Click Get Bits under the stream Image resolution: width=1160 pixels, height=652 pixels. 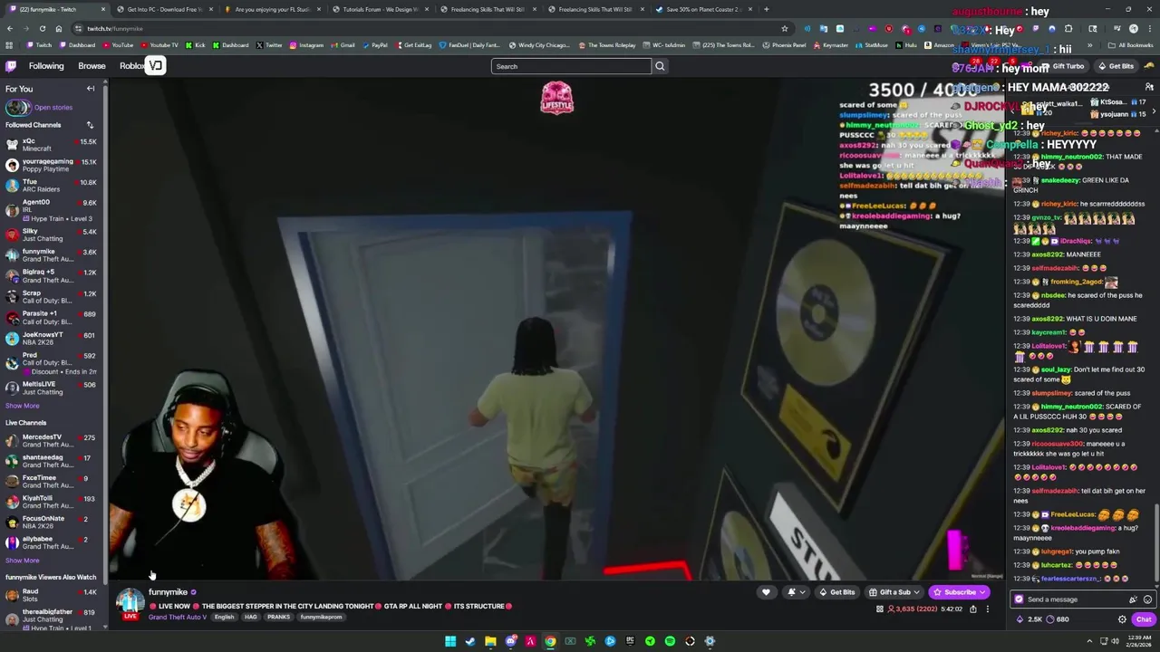click(837, 592)
